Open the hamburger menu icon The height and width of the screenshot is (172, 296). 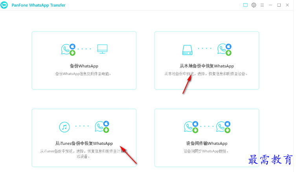(262, 5)
